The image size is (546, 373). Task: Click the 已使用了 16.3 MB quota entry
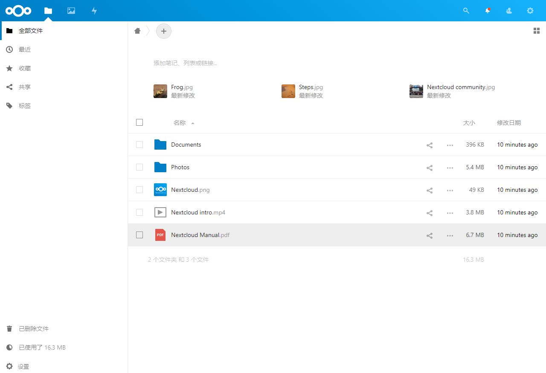click(x=64, y=347)
